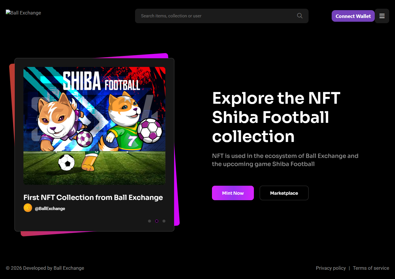Click the magnifier search icon
Viewport: 395px width, 279px height.
pyautogui.click(x=300, y=16)
